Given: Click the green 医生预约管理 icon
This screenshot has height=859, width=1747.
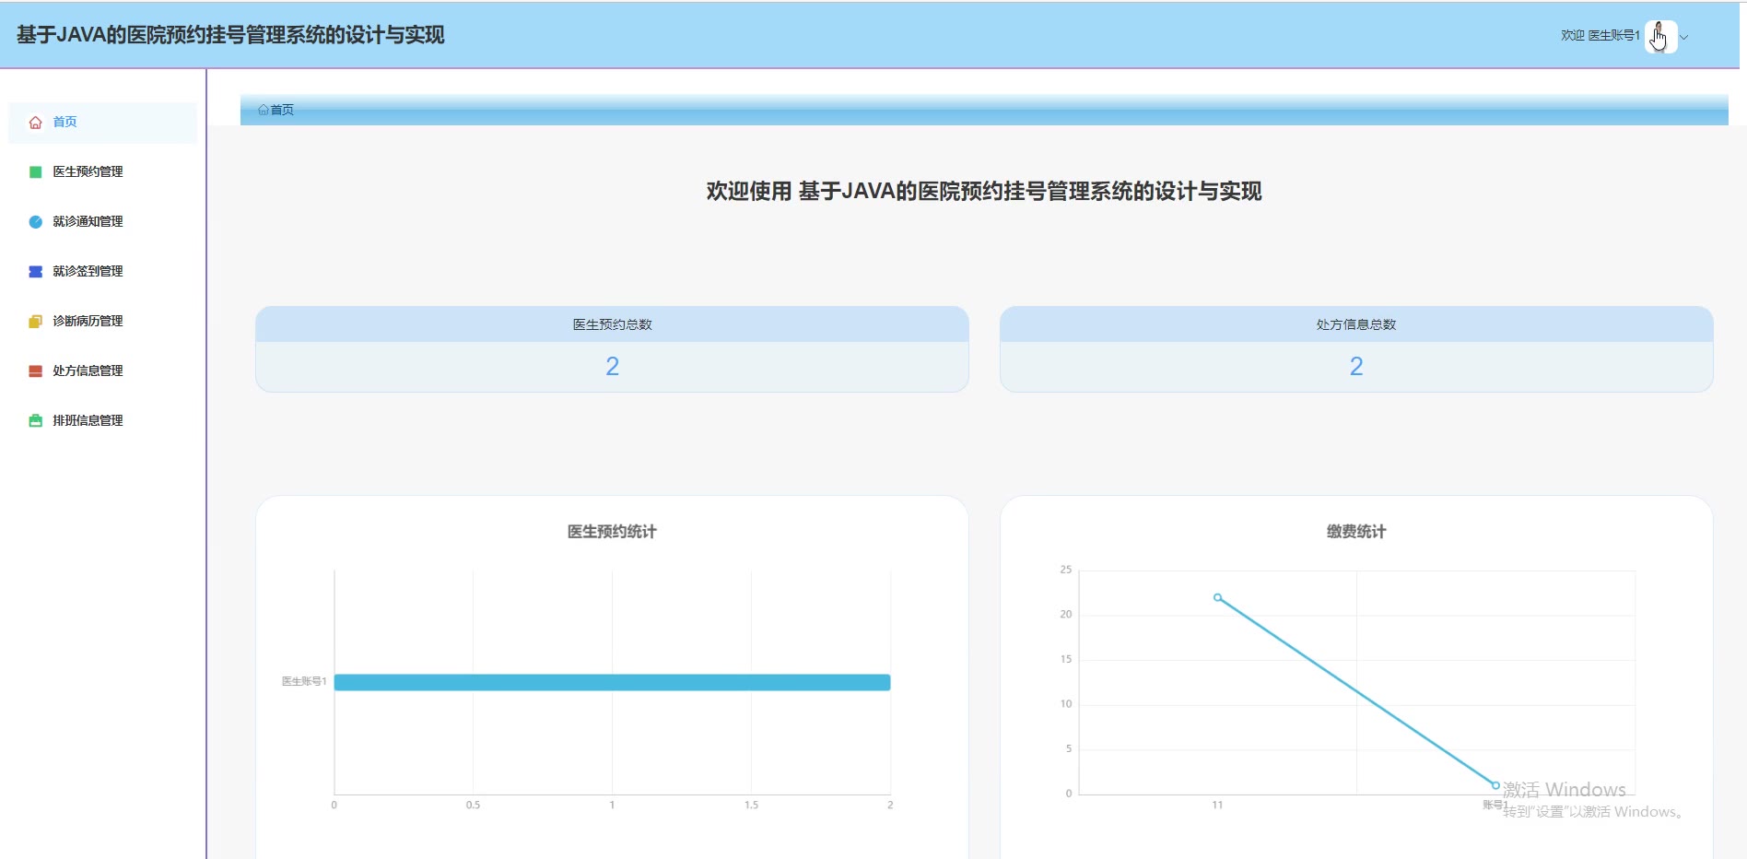Looking at the screenshot, I should tap(35, 172).
